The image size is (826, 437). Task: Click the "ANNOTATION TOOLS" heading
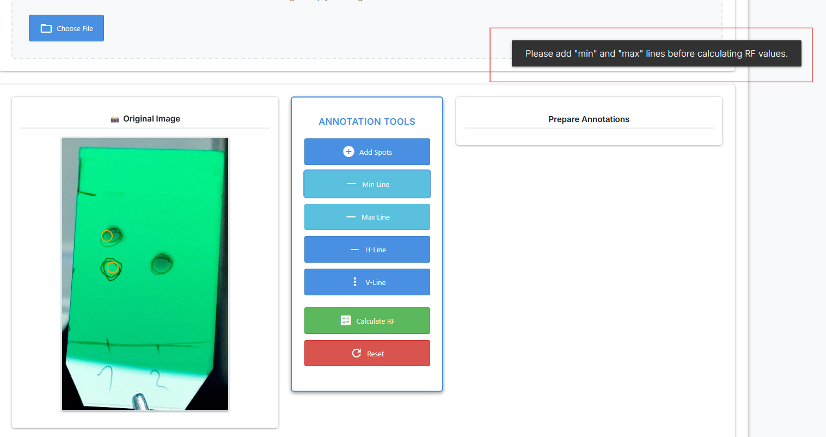pyautogui.click(x=366, y=122)
